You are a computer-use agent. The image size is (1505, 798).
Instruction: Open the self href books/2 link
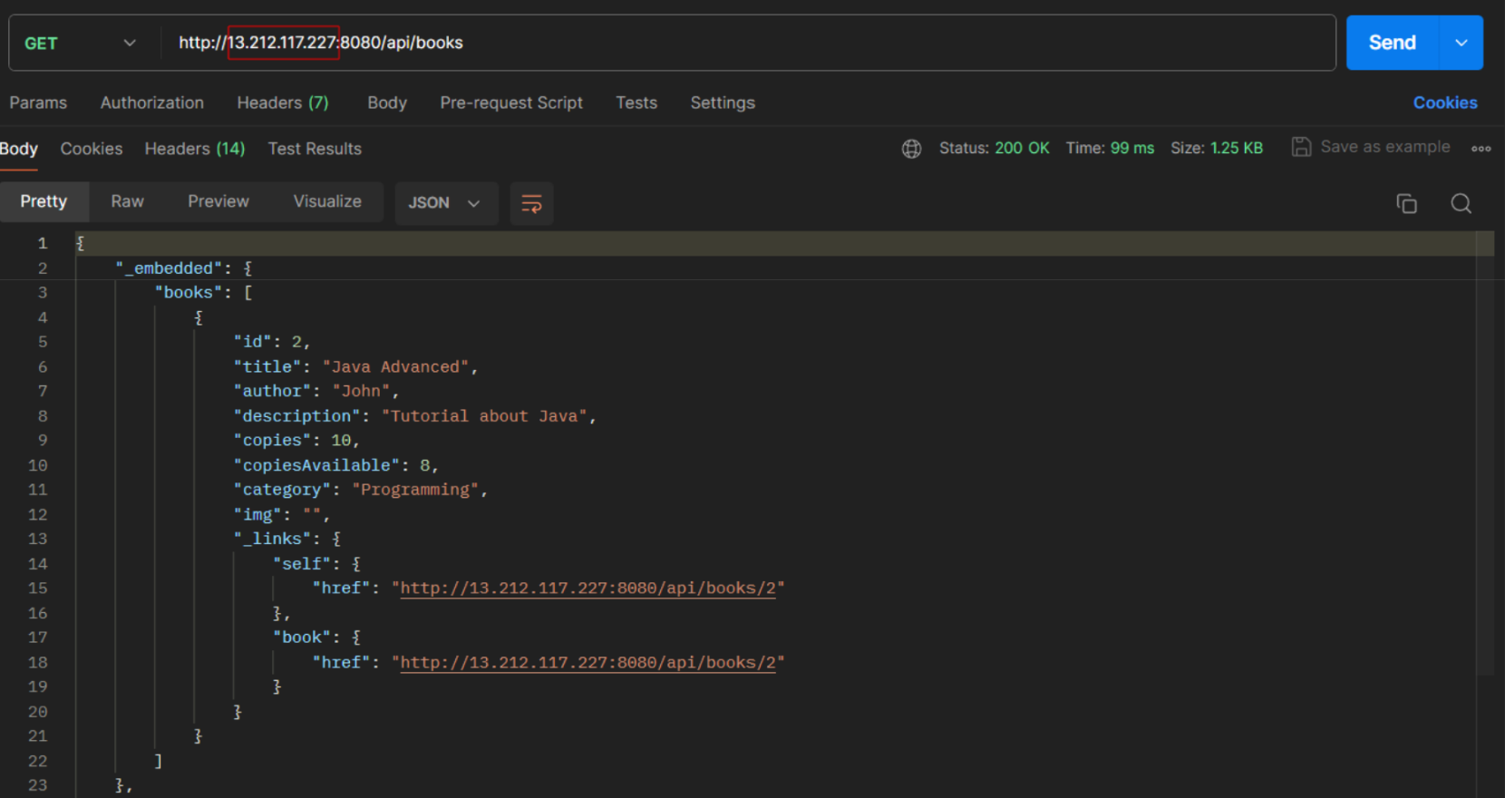tap(588, 589)
